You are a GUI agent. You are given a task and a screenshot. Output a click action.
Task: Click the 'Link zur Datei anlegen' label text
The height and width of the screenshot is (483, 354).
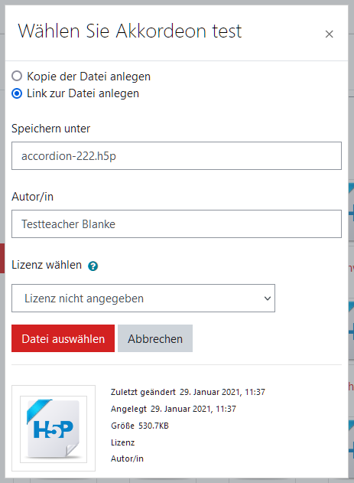click(x=83, y=93)
